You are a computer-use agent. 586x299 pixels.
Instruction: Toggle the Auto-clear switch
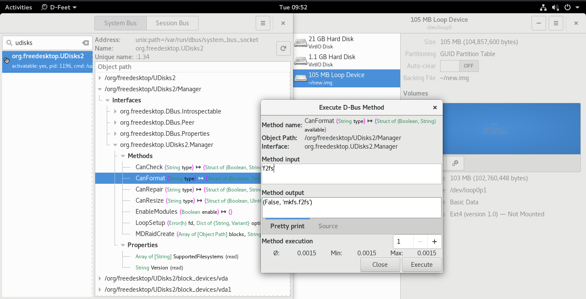[x=459, y=66]
